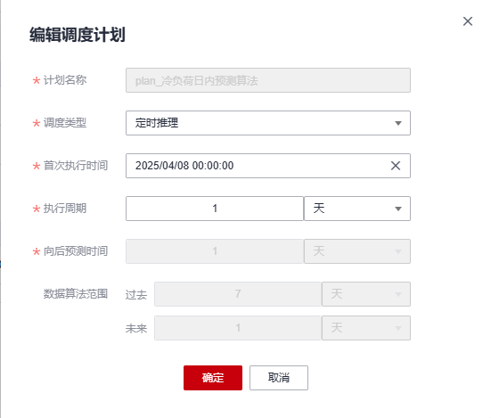
Task: Click the 未来 unit dropdown arrow
Action: (398, 328)
